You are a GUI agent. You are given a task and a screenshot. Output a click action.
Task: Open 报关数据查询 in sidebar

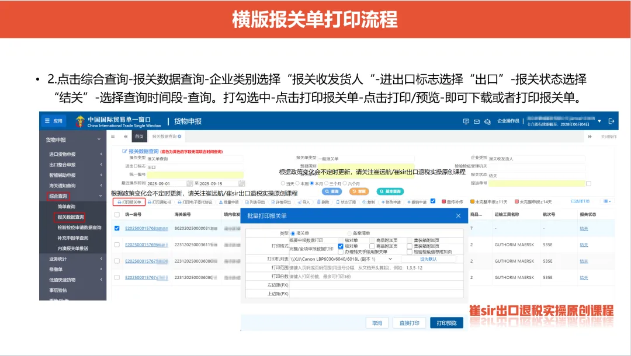click(x=71, y=217)
